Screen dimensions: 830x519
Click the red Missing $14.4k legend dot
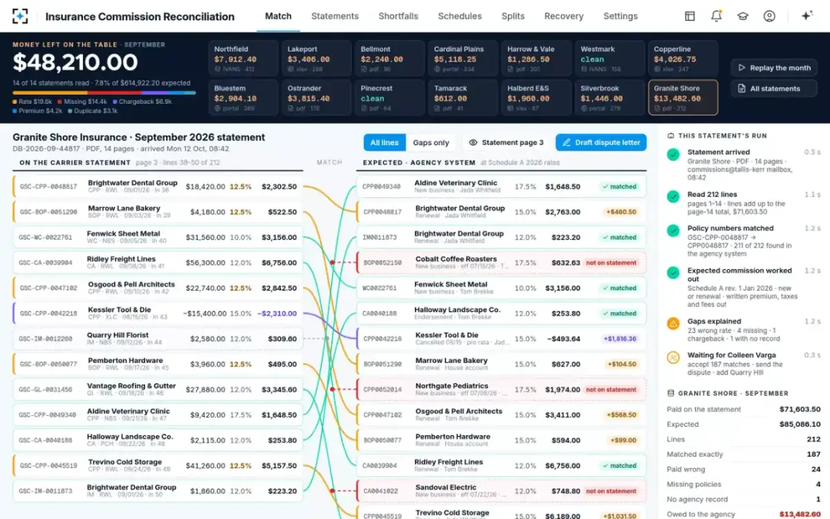point(59,101)
